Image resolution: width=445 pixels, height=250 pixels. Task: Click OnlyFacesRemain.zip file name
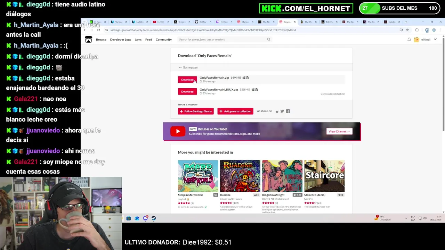pyautogui.click(x=214, y=78)
